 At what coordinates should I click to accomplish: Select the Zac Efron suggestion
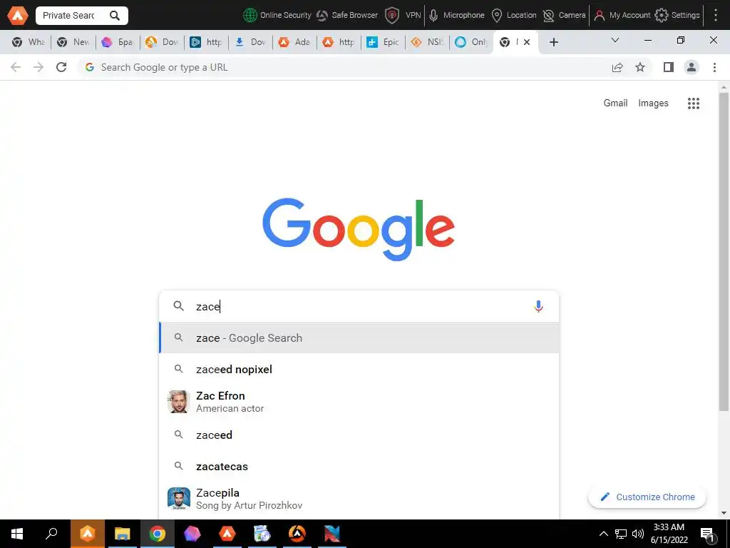pyautogui.click(x=359, y=402)
